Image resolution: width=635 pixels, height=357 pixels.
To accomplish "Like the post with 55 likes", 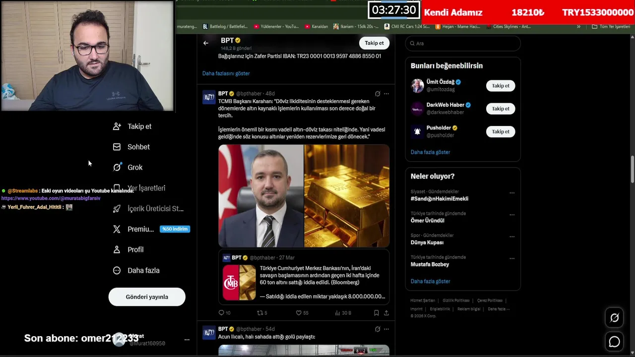I will click(302, 313).
